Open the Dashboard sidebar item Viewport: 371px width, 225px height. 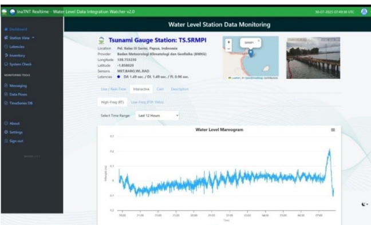[15, 29]
